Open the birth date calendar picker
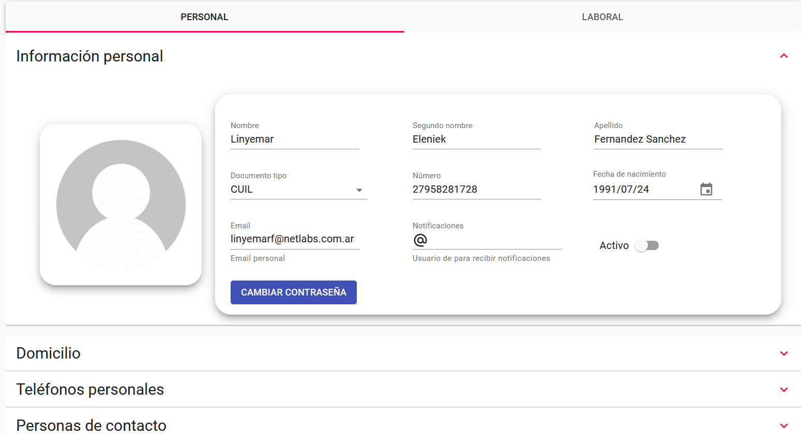 pyautogui.click(x=706, y=189)
